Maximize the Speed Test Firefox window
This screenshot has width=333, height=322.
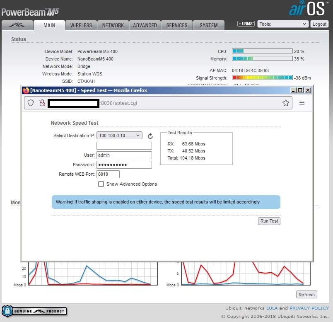(300, 90)
